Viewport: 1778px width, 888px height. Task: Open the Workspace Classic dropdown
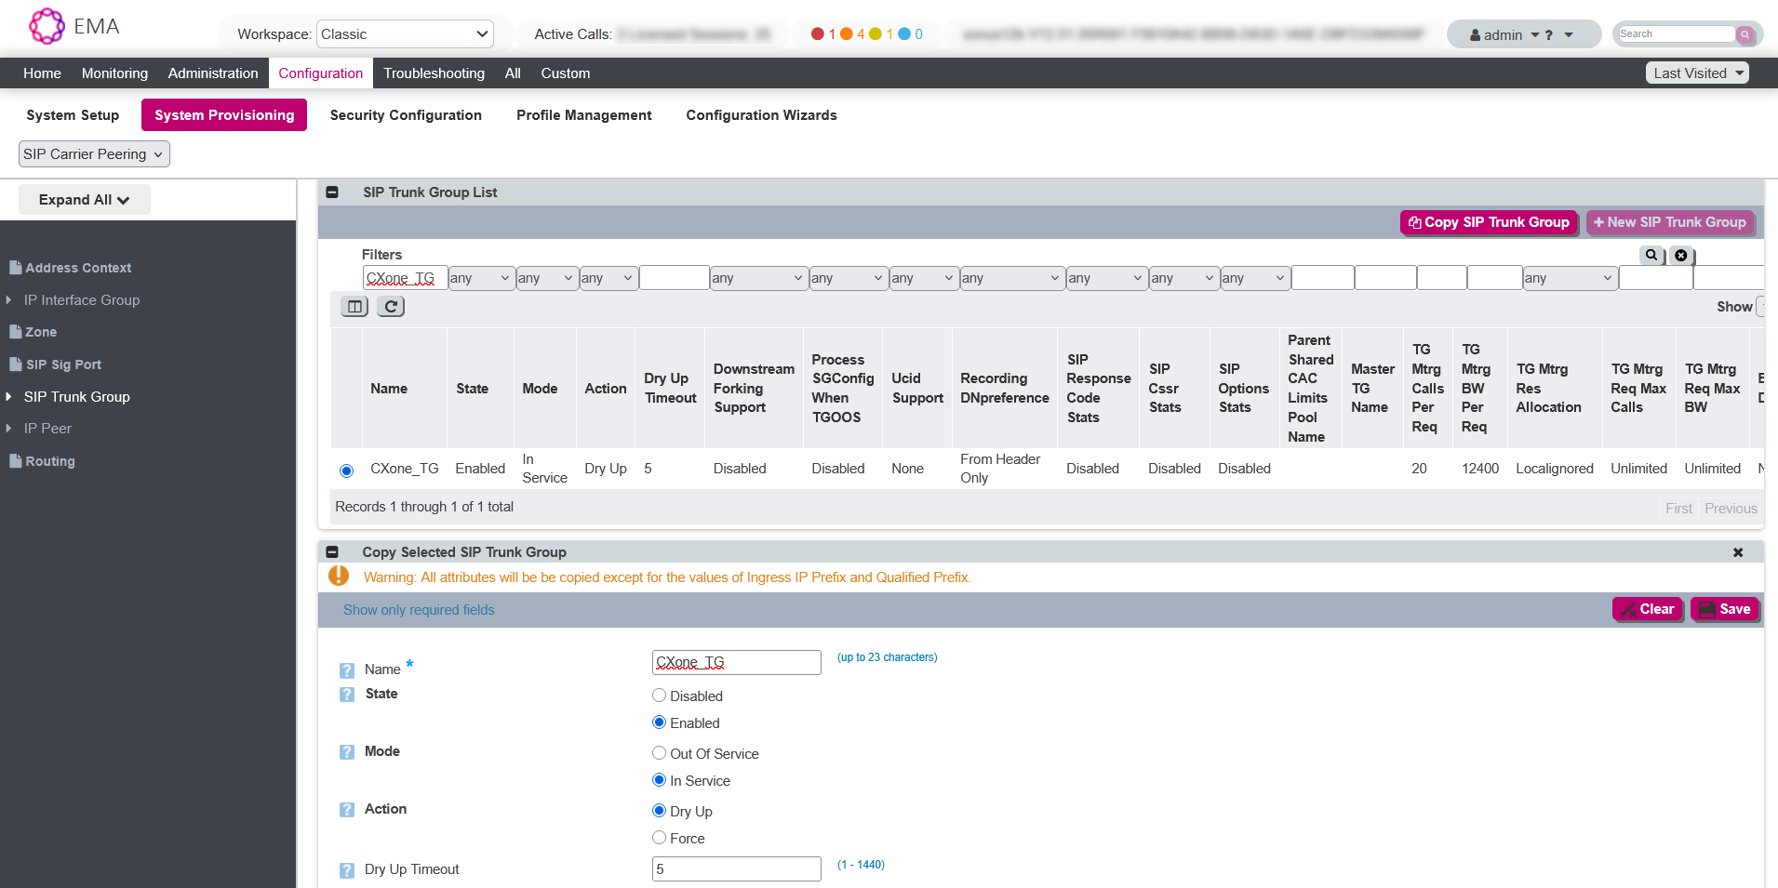[405, 34]
